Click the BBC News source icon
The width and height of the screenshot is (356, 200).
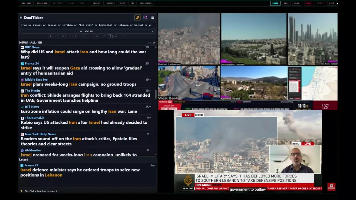pyautogui.click(x=22, y=47)
